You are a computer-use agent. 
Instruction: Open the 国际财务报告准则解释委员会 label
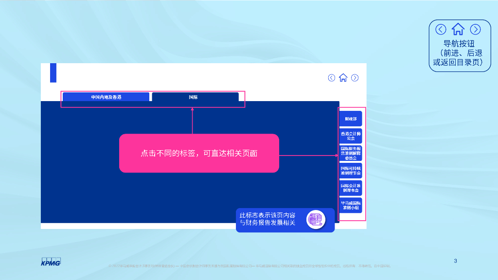[x=351, y=153]
